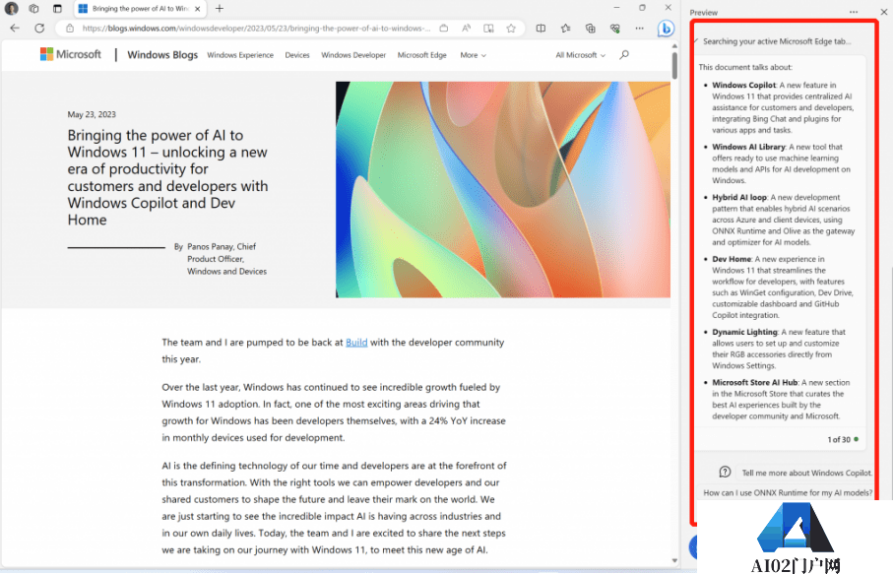This screenshot has width=894, height=574.
Task: Open Windows Developer nav item
Action: tap(353, 55)
